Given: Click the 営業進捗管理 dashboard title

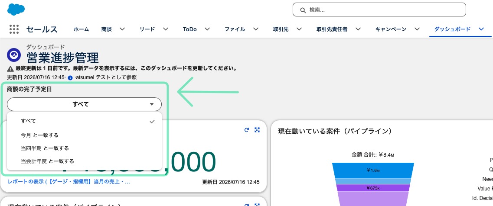Looking at the screenshot, I should 62,58.
